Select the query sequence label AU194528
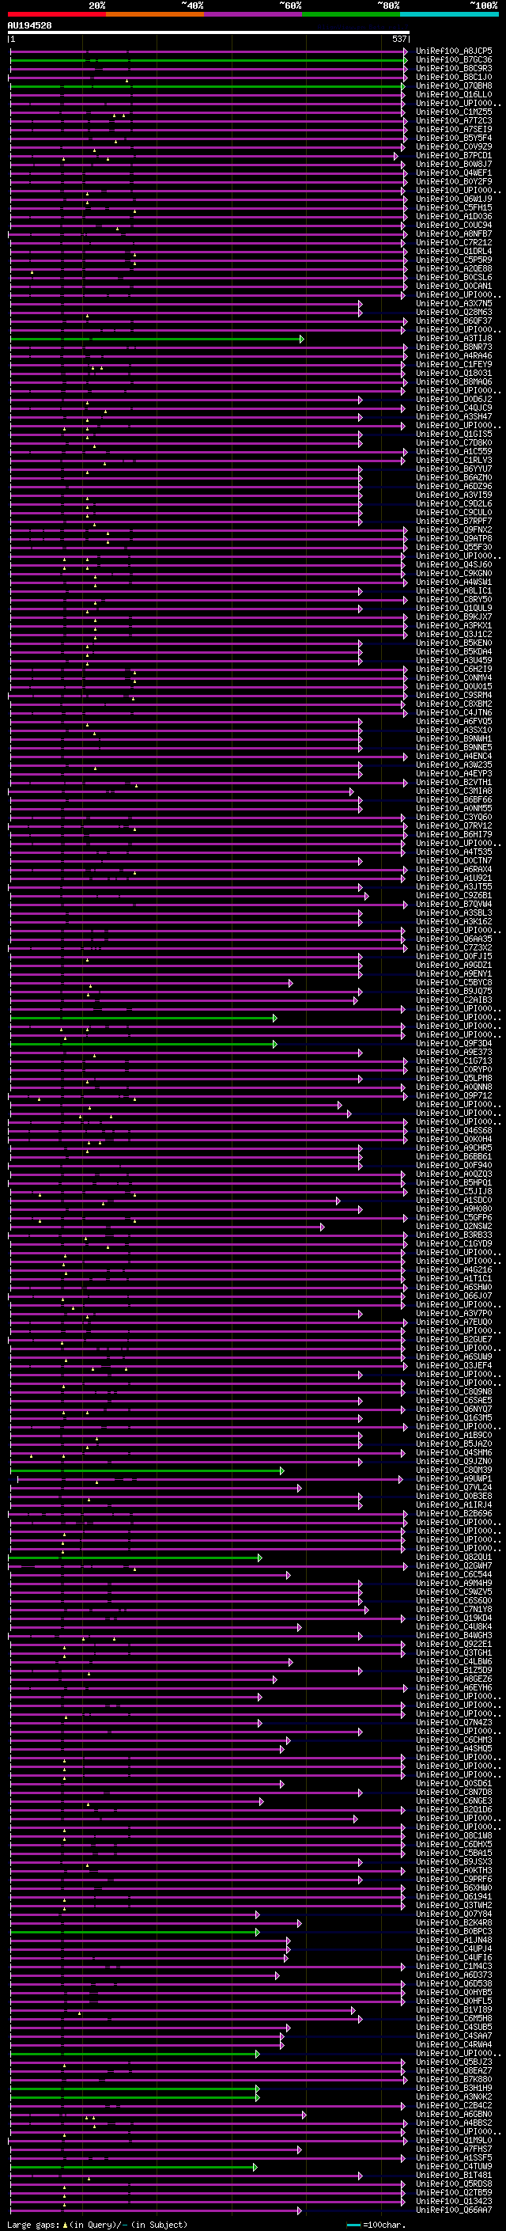Screen dimensions: 506x2231 click(29, 26)
